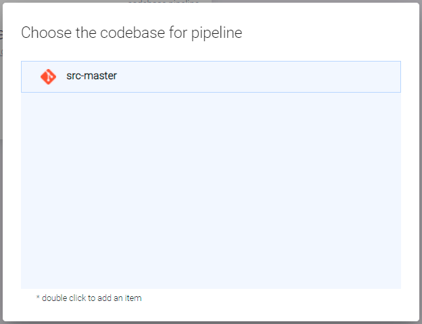Click the white space right of the dialog title
The height and width of the screenshot is (324, 422).
[325, 32]
